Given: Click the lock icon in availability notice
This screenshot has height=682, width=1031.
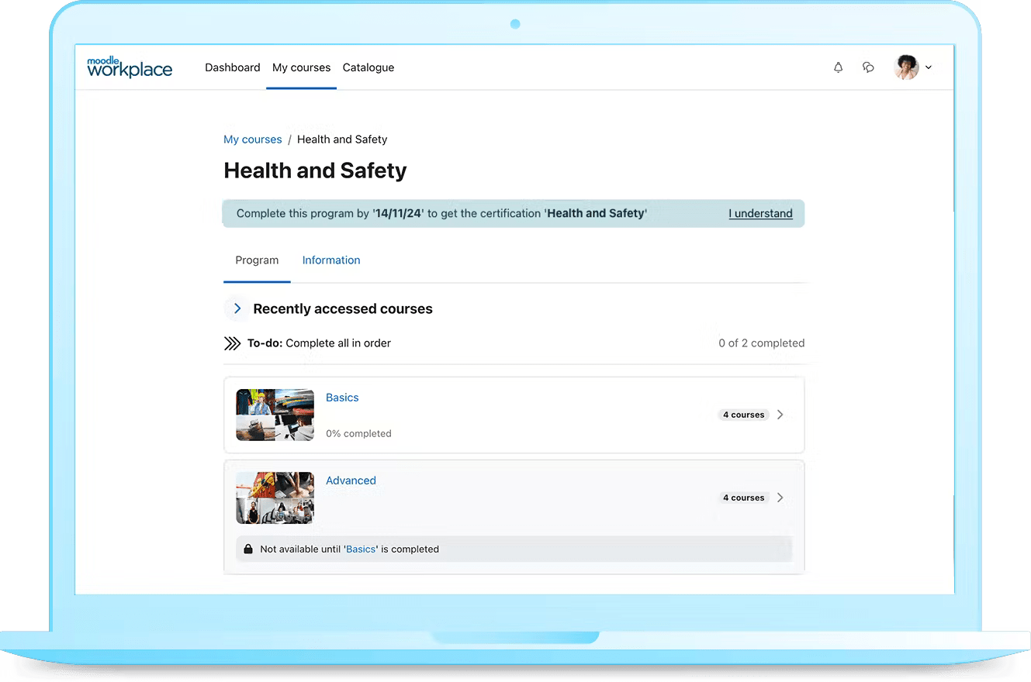Looking at the screenshot, I should [x=248, y=549].
